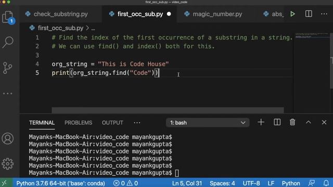Click the editor horizontal scrollbar
The width and height of the screenshot is (333, 187).
point(168,110)
